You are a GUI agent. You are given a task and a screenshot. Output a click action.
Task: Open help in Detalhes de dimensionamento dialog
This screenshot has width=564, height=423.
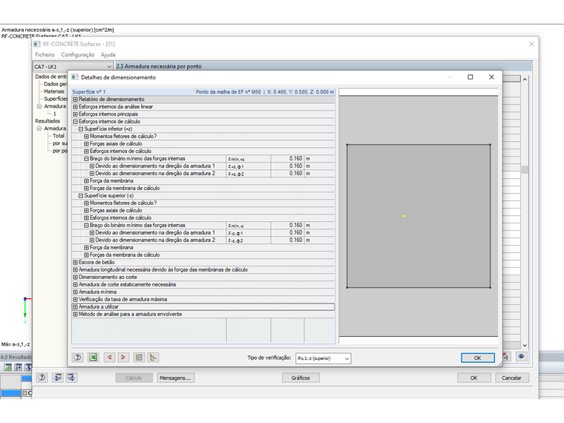(x=77, y=357)
